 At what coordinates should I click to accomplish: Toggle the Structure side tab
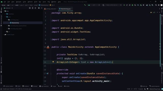(1, 60)
